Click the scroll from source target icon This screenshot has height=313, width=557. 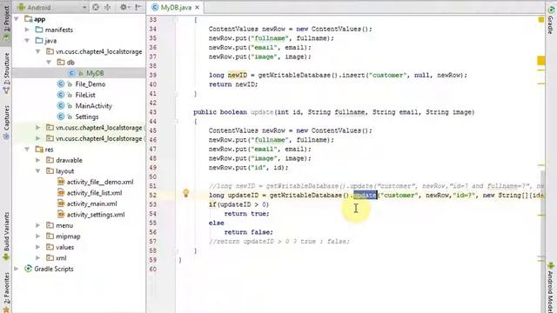pyautogui.click(x=96, y=7)
